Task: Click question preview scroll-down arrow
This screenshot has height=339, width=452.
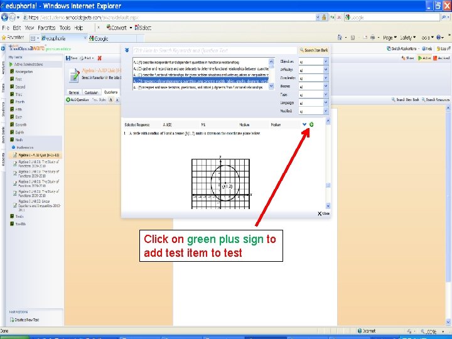Action: click(328, 206)
